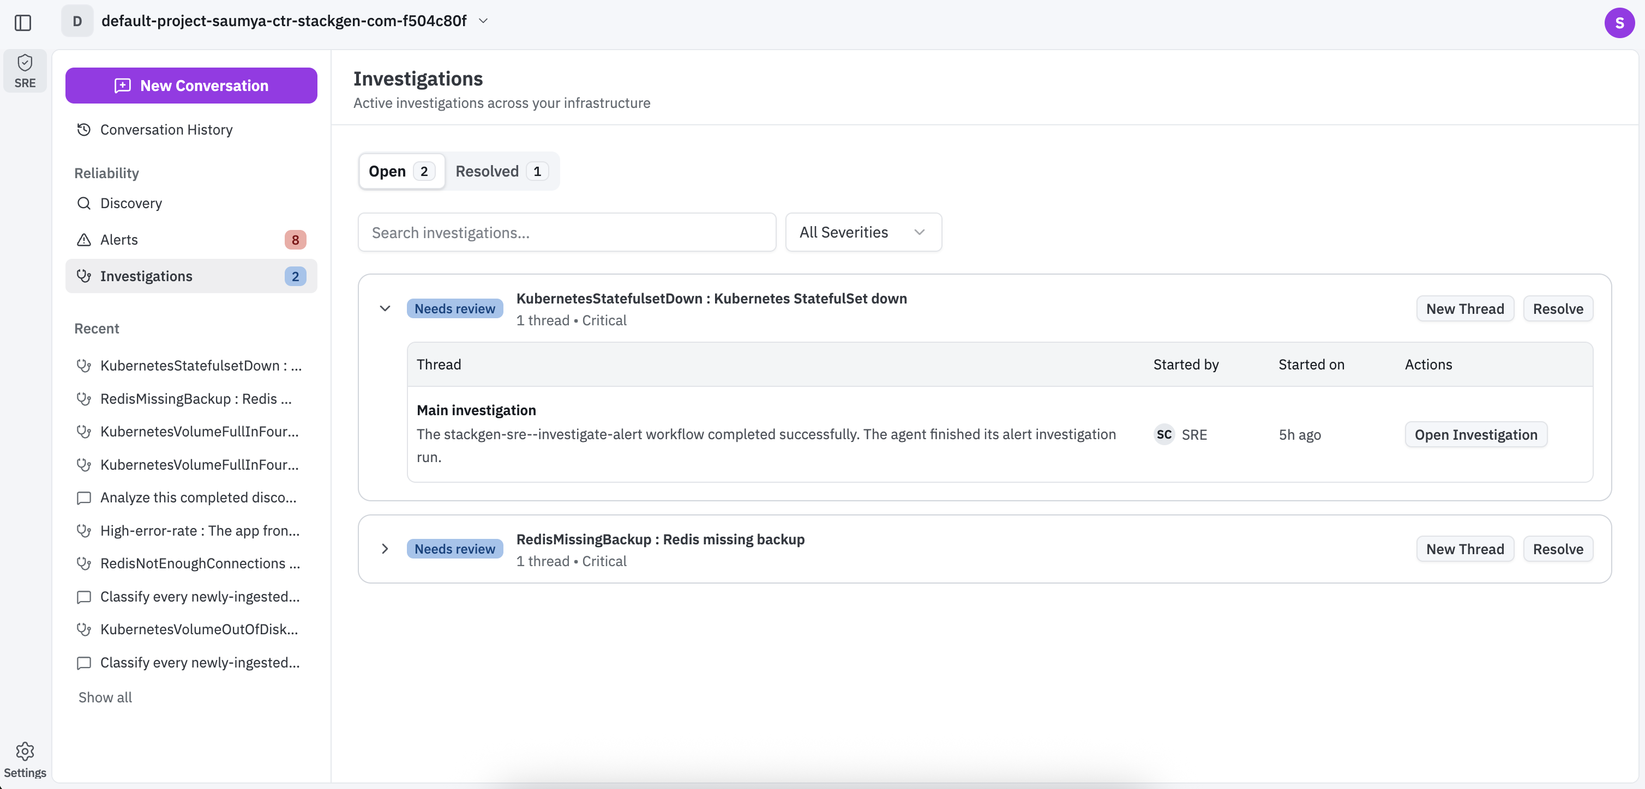Click the SC avatar in thread row
The height and width of the screenshot is (789, 1645).
1164,434
